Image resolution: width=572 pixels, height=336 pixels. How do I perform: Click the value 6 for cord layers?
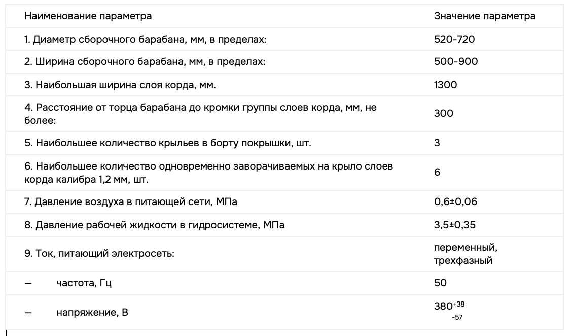pyautogui.click(x=437, y=172)
